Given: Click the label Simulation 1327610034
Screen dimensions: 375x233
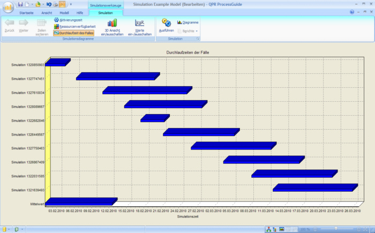Looking at the screenshot, I should 28,93.
